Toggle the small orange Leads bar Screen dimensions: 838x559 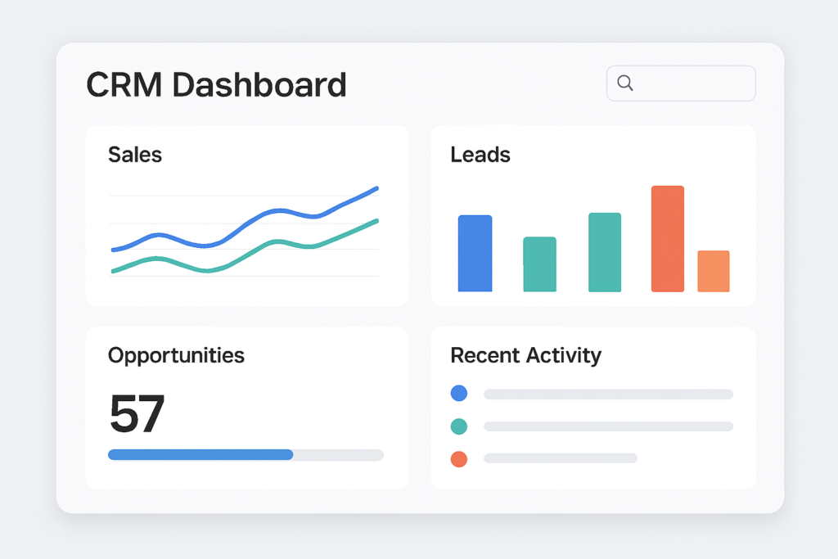tap(713, 270)
